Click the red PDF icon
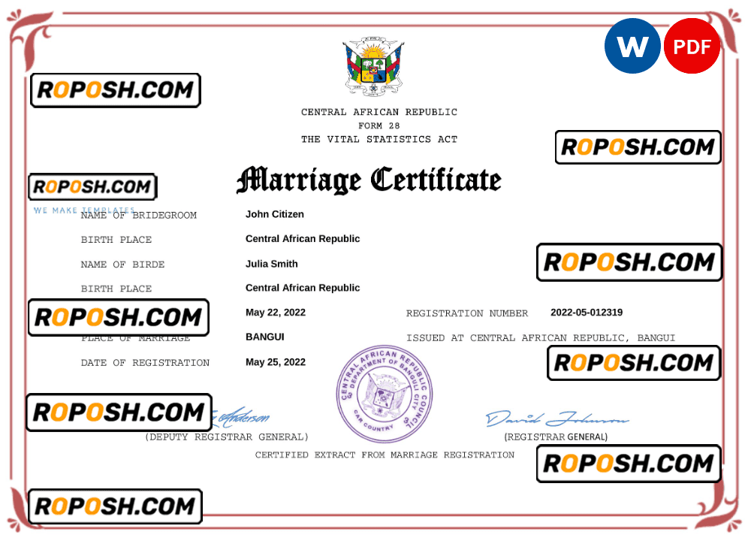The height and width of the screenshot is (541, 751). coord(692,46)
